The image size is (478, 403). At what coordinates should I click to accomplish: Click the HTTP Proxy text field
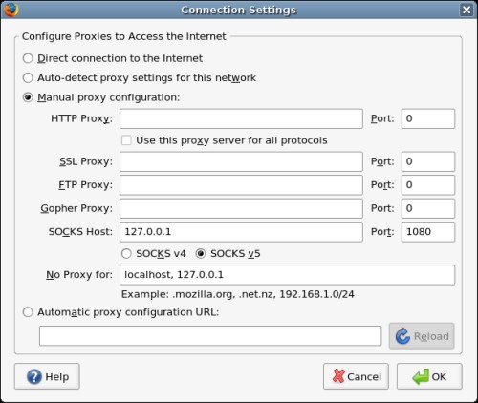241,118
